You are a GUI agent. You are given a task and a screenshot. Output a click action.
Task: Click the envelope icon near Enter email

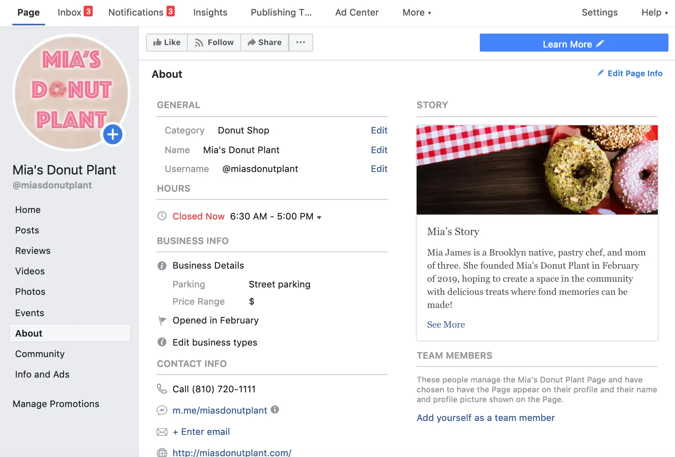point(162,432)
